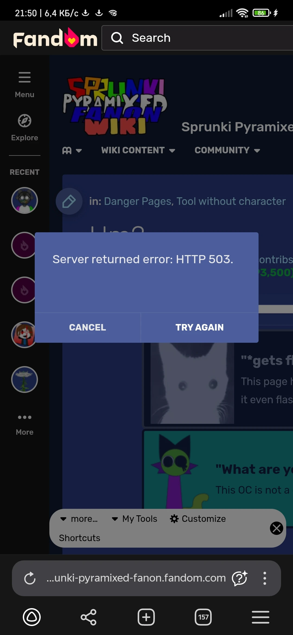
Task: Add a new tab with plus icon
Action: 146,617
